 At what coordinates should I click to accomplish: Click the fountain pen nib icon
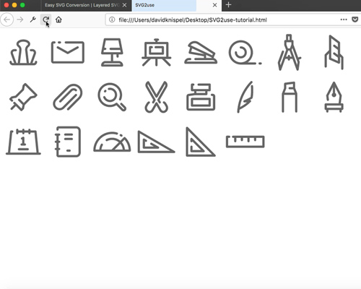(x=334, y=97)
